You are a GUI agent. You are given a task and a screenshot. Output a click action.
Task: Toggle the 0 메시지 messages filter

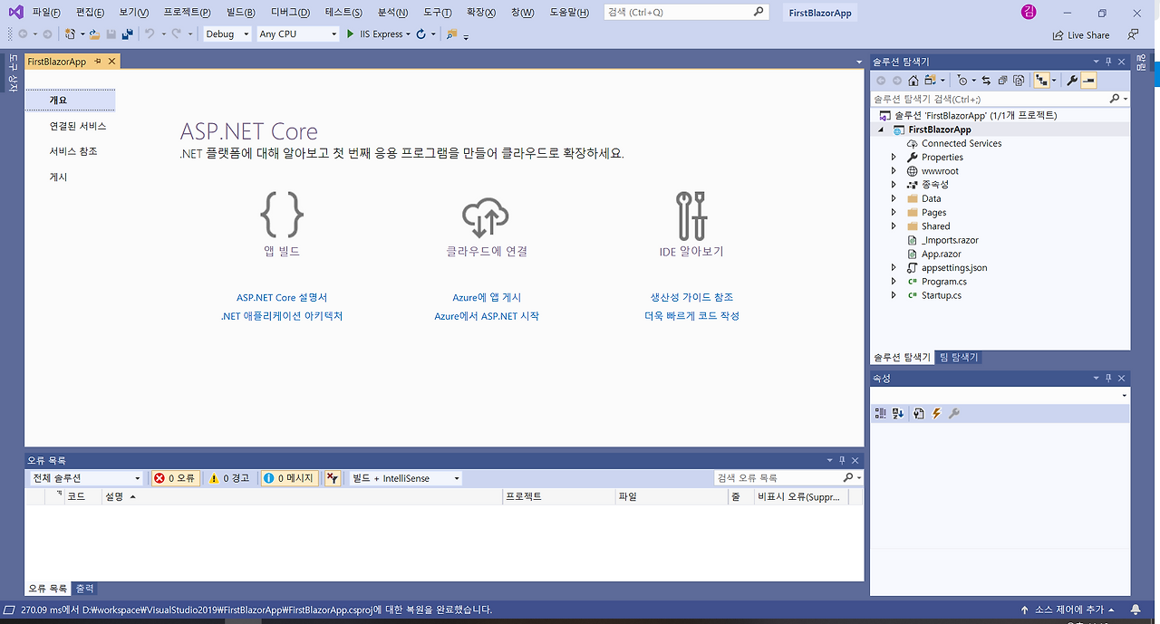tap(287, 478)
